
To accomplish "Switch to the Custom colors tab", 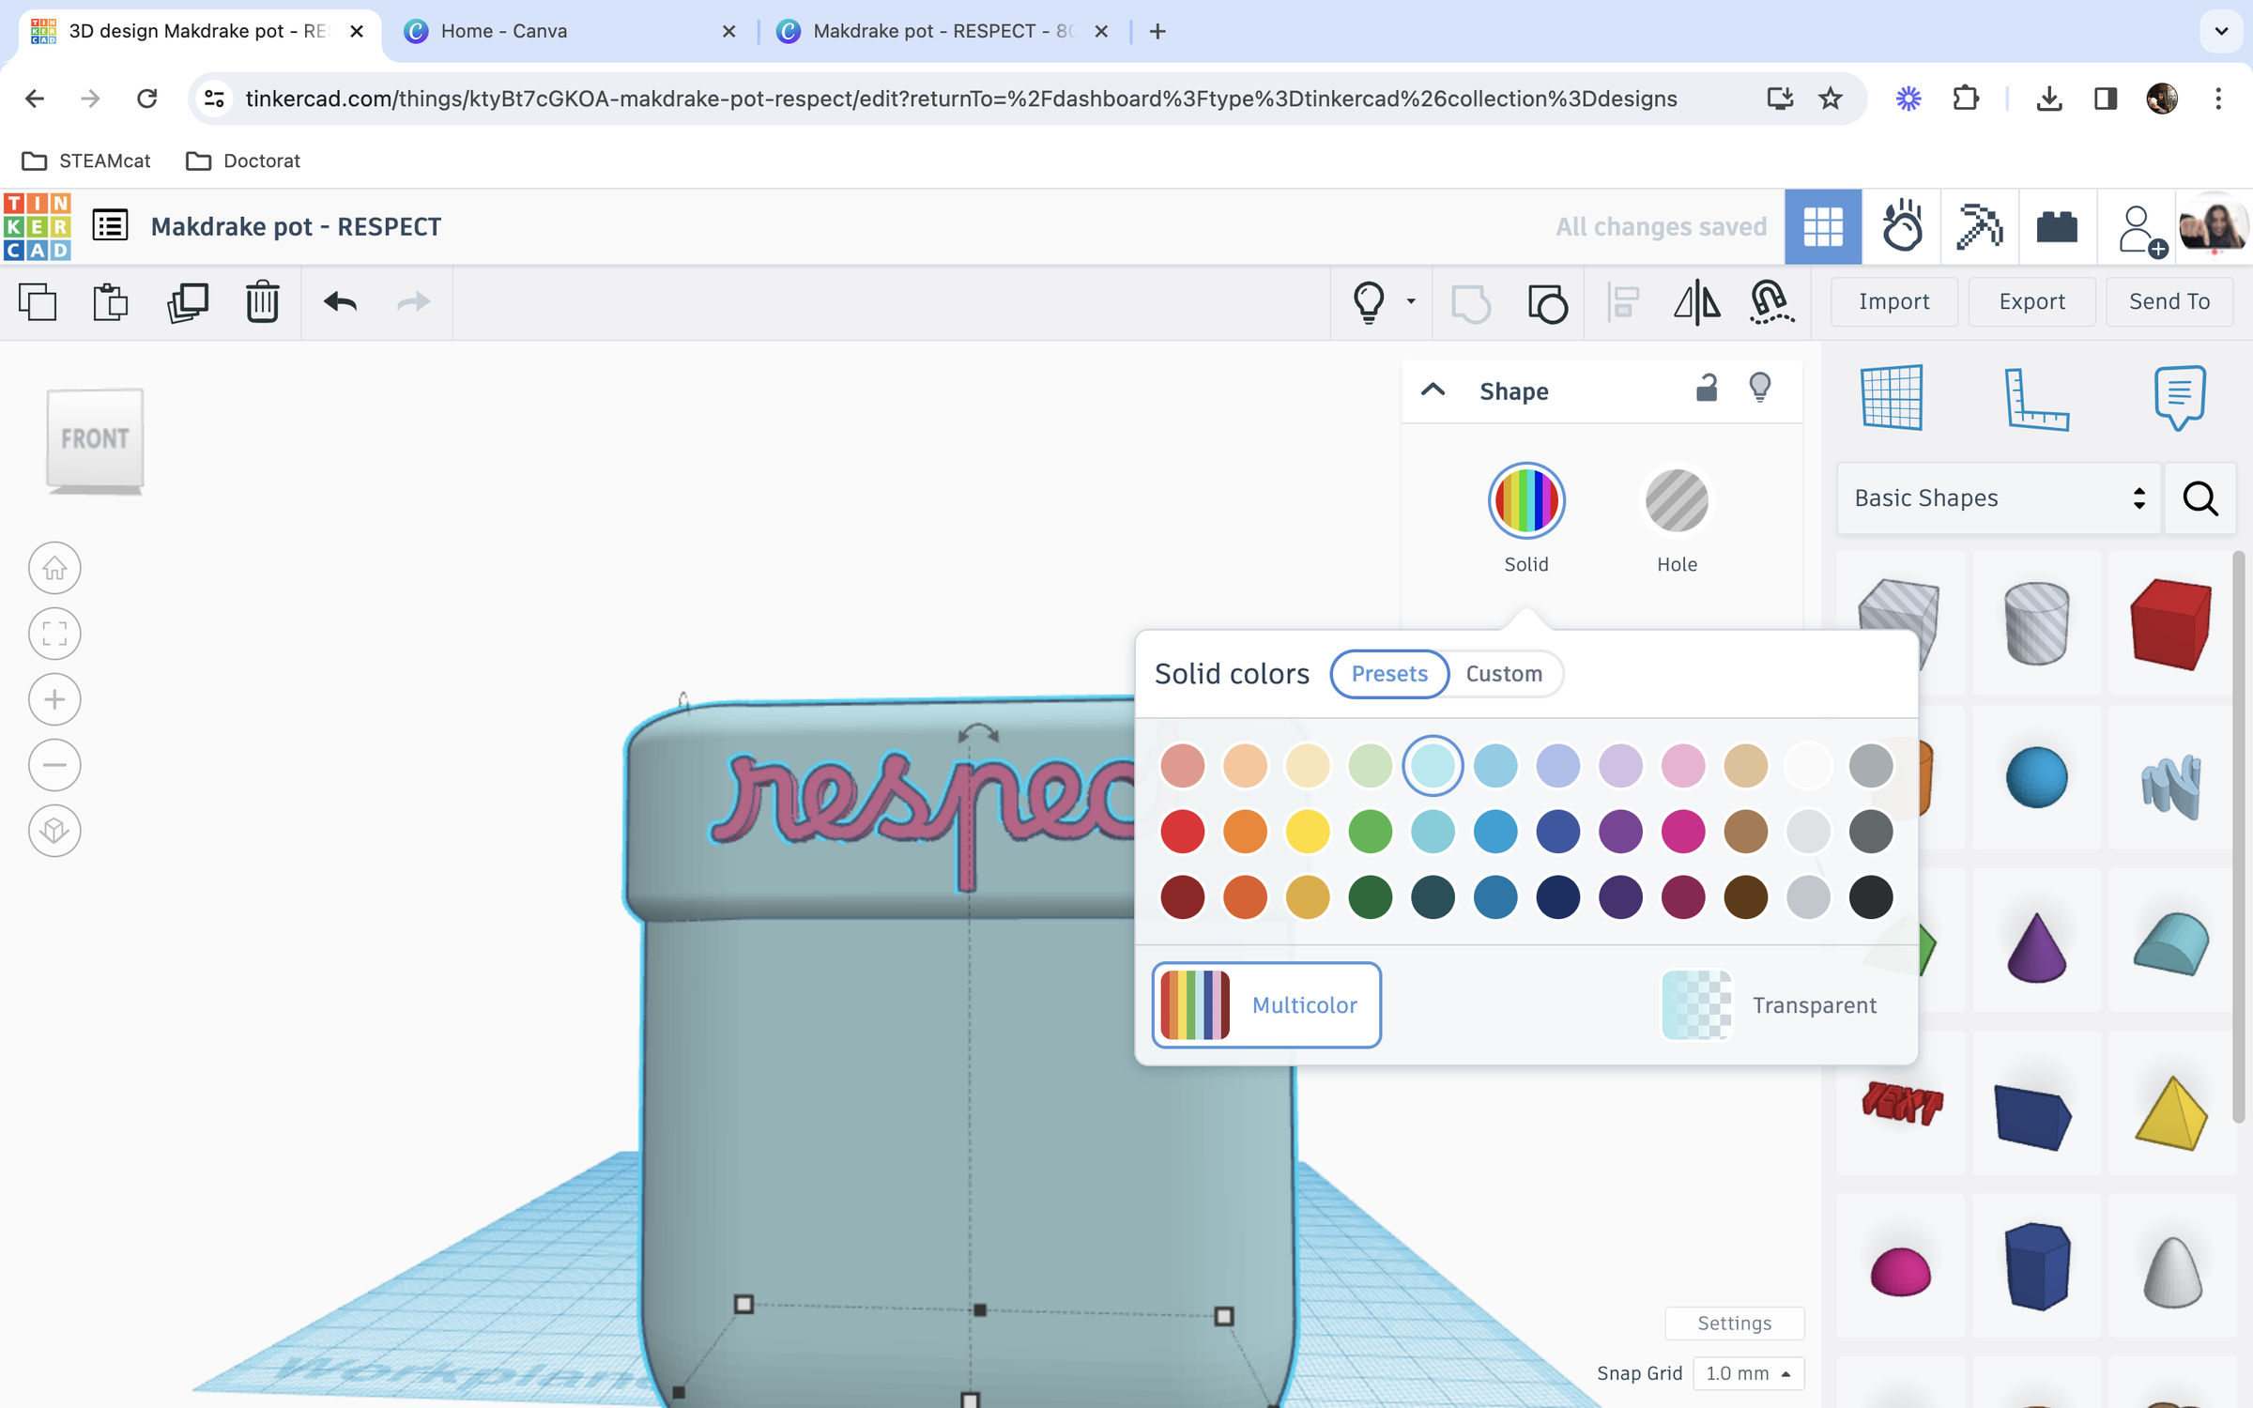I will [1504, 674].
